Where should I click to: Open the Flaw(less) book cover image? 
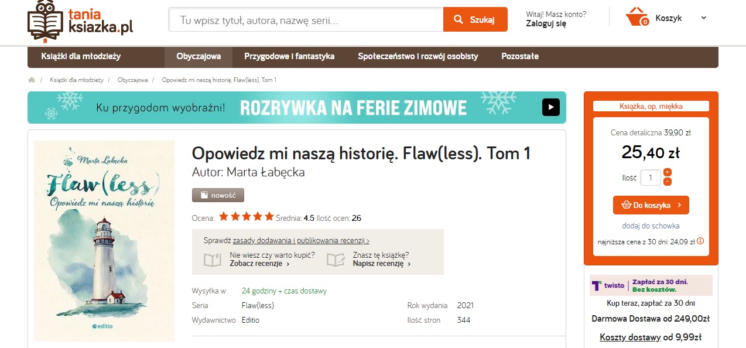pyautogui.click(x=104, y=241)
